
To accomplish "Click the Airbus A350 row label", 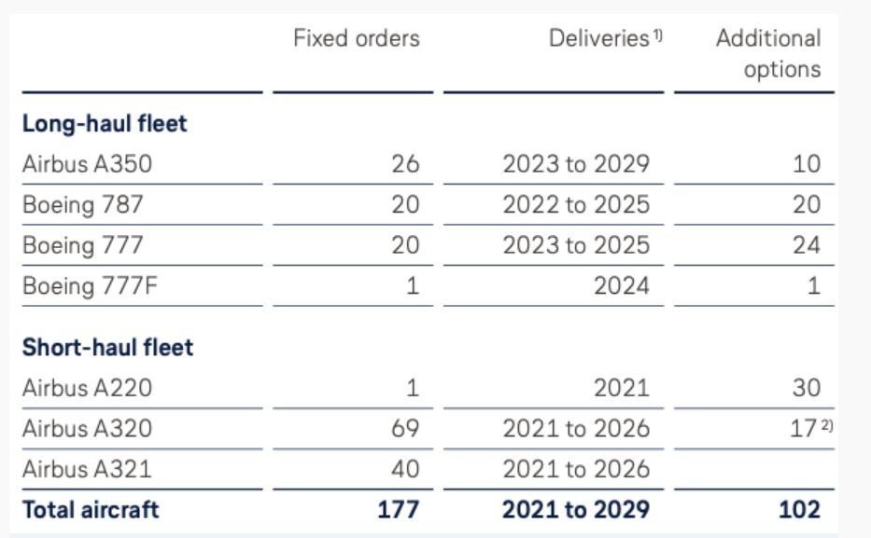I will 87,164.
